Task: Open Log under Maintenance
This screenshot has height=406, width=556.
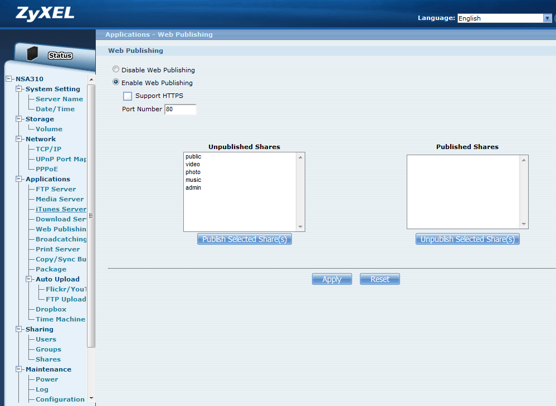Action: pos(42,389)
